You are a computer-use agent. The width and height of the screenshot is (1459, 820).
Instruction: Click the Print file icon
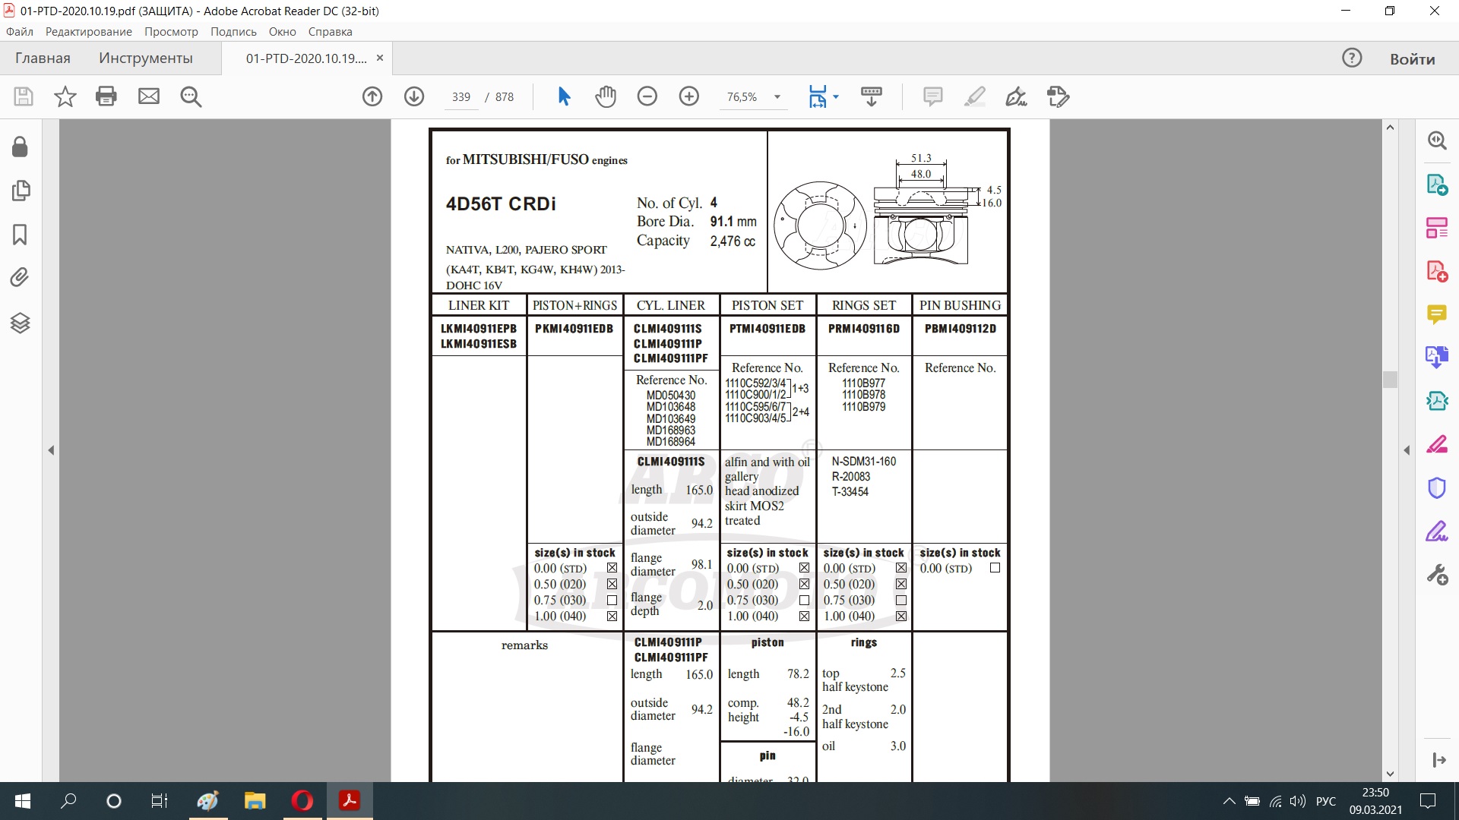(x=106, y=96)
